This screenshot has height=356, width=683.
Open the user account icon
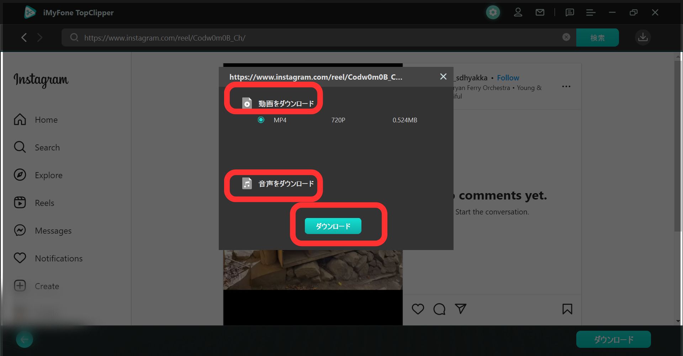pyautogui.click(x=518, y=13)
